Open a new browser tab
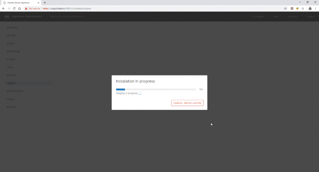This screenshot has width=319, height=172. coord(45,3)
